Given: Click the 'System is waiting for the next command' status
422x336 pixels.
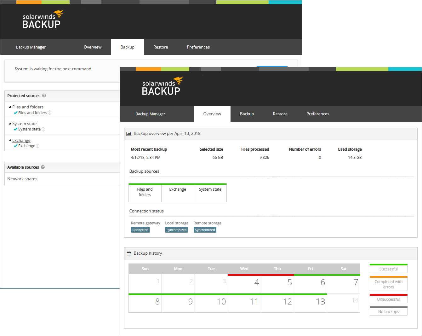Looking at the screenshot, I should (x=53, y=69).
